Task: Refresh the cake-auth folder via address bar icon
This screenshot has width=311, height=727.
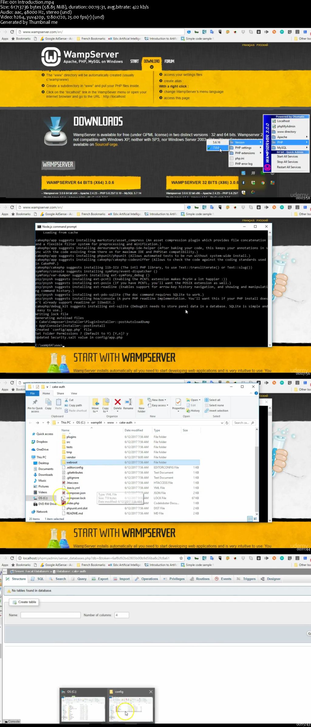Action: pos(227,423)
